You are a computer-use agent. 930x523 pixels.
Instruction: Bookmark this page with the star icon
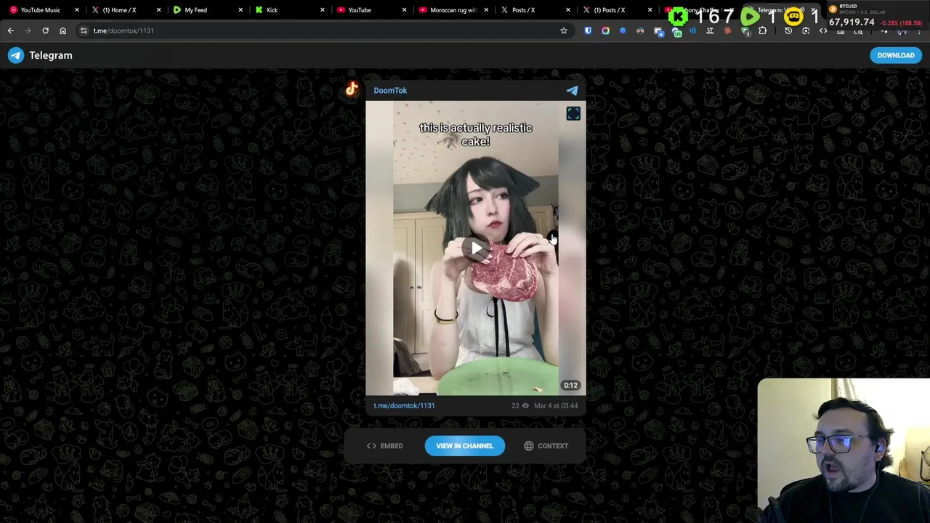tap(563, 31)
